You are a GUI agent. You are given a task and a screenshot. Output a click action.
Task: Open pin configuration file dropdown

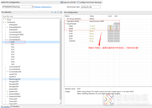(32, 7)
